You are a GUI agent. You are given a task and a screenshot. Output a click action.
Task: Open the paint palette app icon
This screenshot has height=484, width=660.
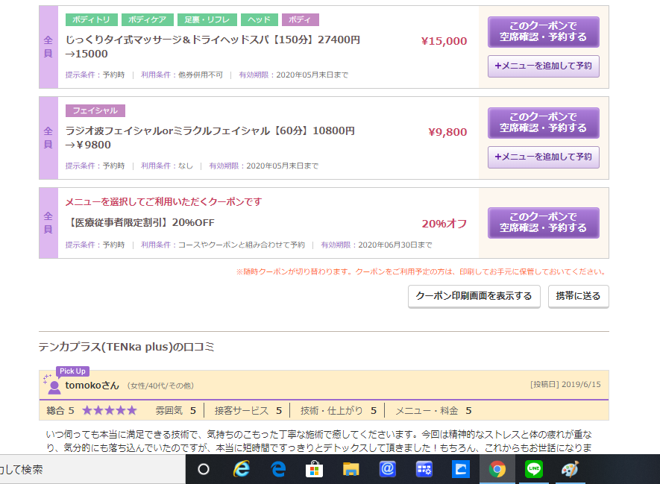pos(571,469)
